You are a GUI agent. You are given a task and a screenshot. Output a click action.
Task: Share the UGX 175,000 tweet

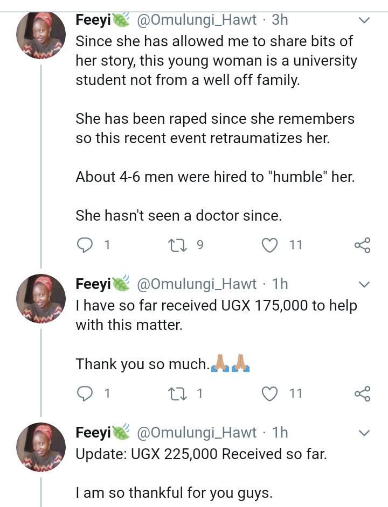click(x=362, y=393)
